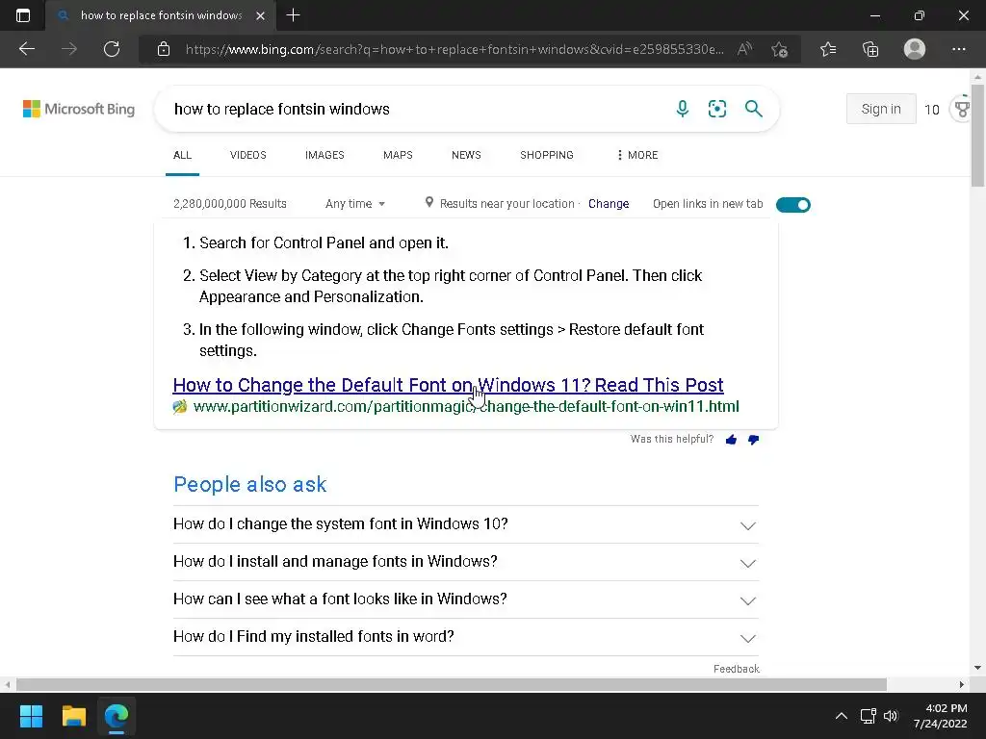The width and height of the screenshot is (986, 739).
Task: Click the Change location link
Action: (x=609, y=204)
